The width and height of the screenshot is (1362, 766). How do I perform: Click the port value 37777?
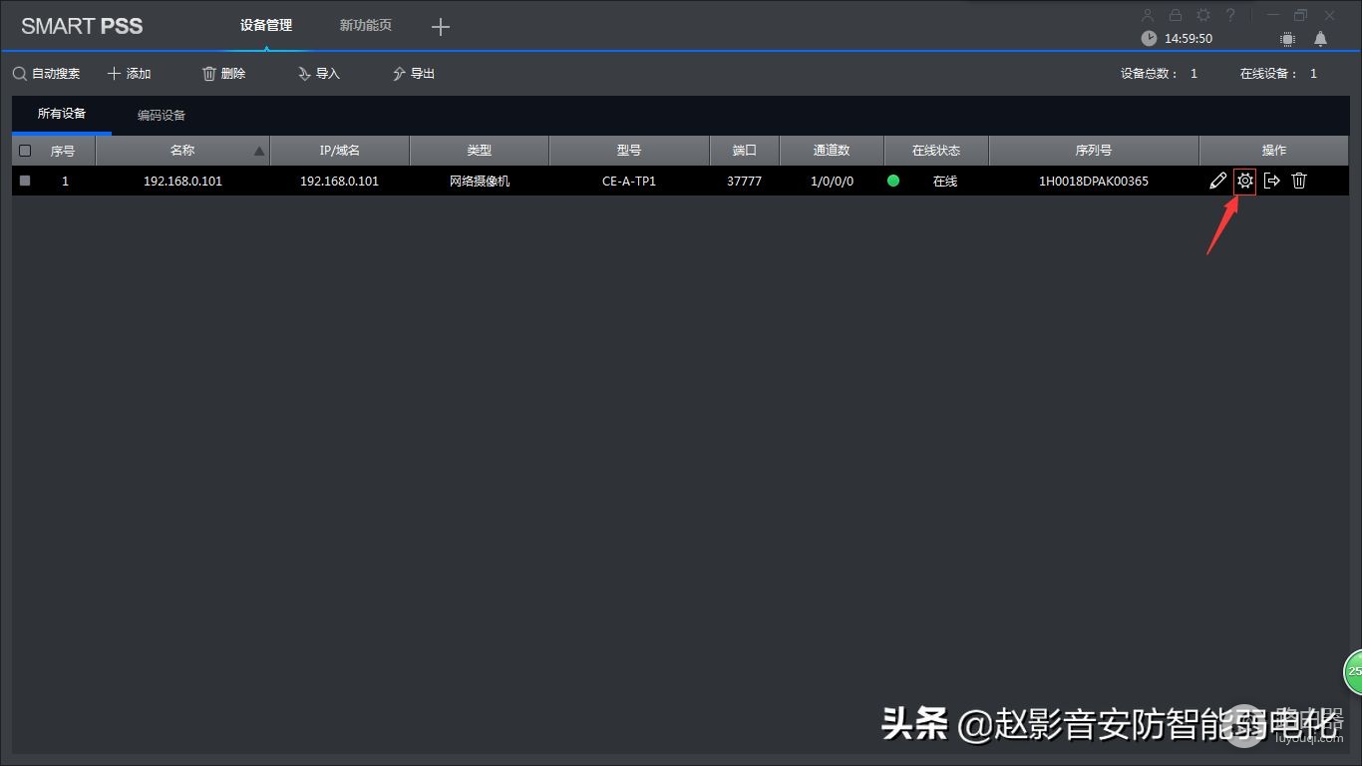tap(745, 182)
